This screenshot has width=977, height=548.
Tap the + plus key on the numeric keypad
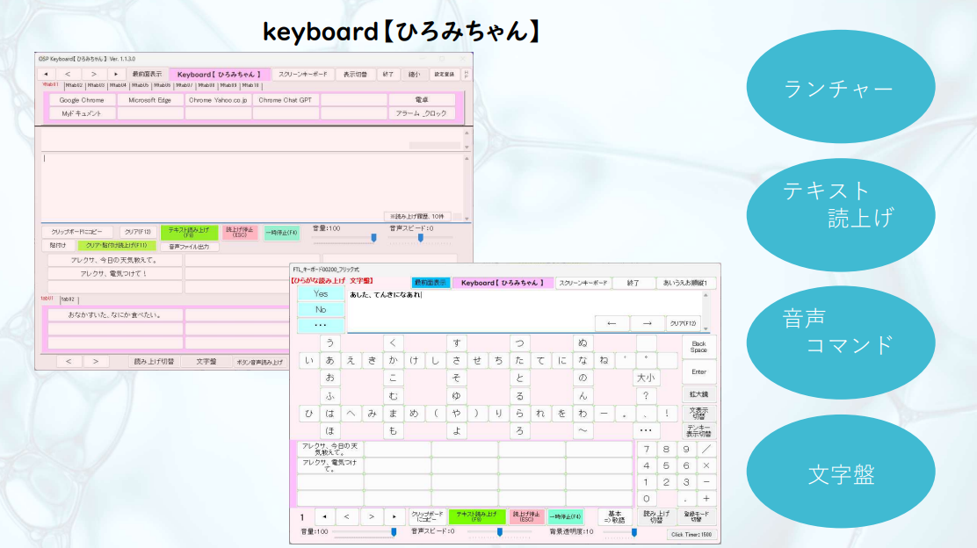coord(706,498)
